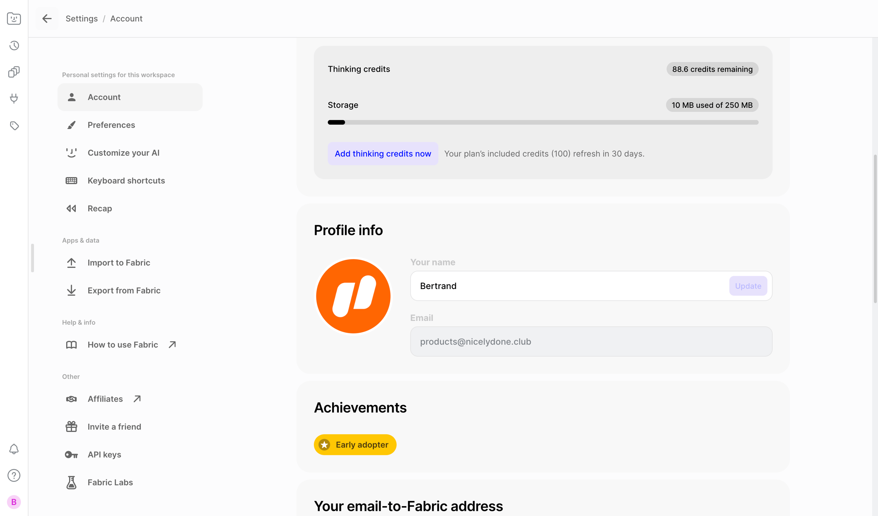Click the credits refresh in 30 days text
Image resolution: width=878 pixels, height=516 pixels.
[544, 153]
